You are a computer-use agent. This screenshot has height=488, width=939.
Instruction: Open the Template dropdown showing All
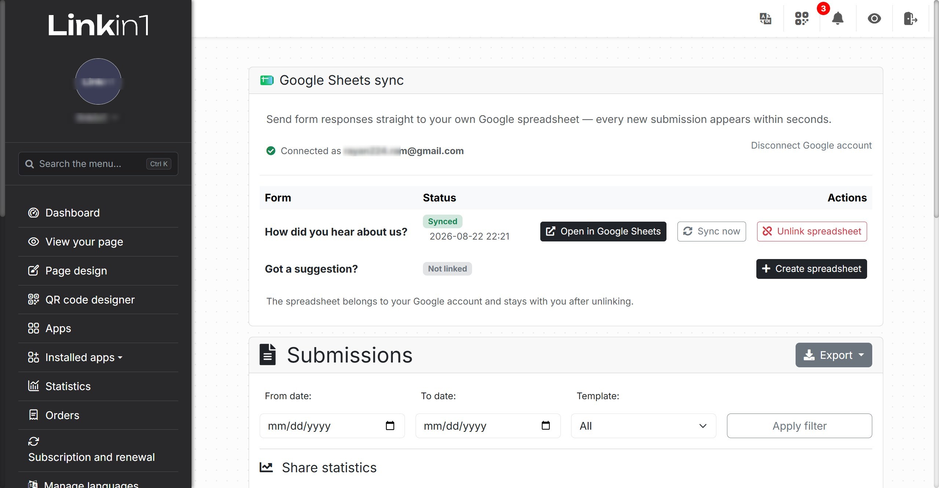click(x=643, y=426)
